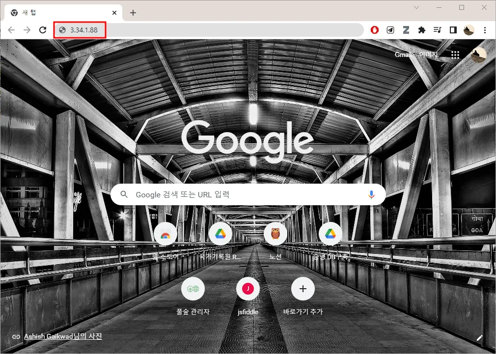Open the Google account avatar on page
The height and width of the screenshot is (354, 496).
click(478, 54)
